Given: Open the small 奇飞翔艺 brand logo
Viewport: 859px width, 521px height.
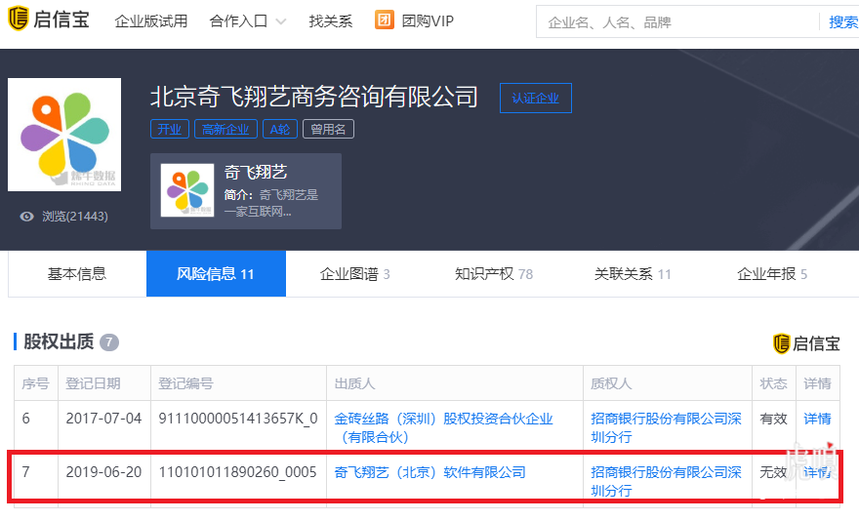Looking at the screenshot, I should click(x=187, y=190).
